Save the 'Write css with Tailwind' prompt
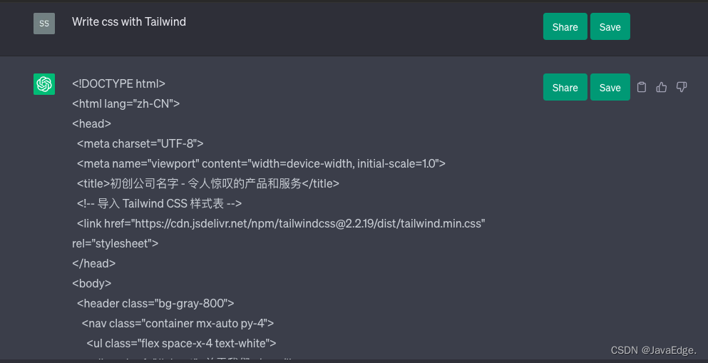This screenshot has width=708, height=363. point(610,26)
